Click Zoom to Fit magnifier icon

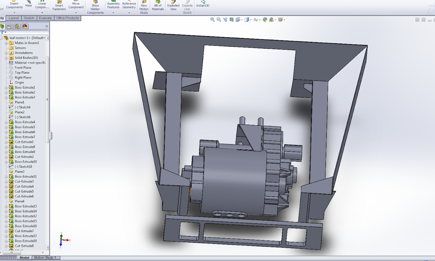(212, 20)
